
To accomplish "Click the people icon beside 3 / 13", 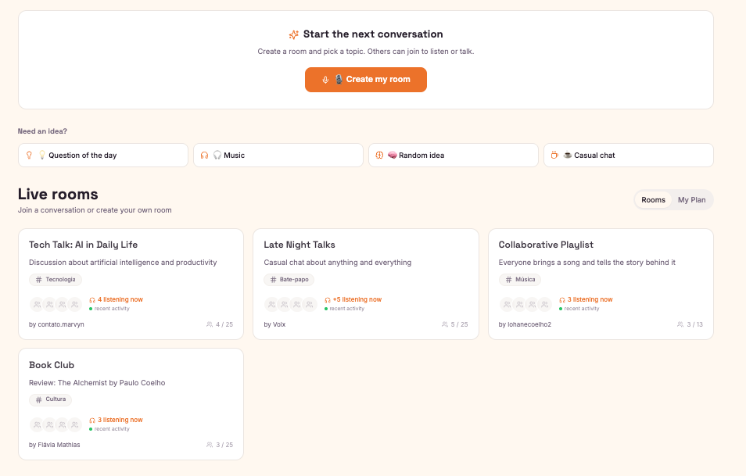I will point(680,324).
